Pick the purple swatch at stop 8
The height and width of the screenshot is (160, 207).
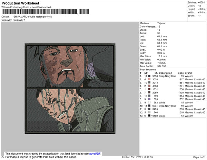(149, 99)
